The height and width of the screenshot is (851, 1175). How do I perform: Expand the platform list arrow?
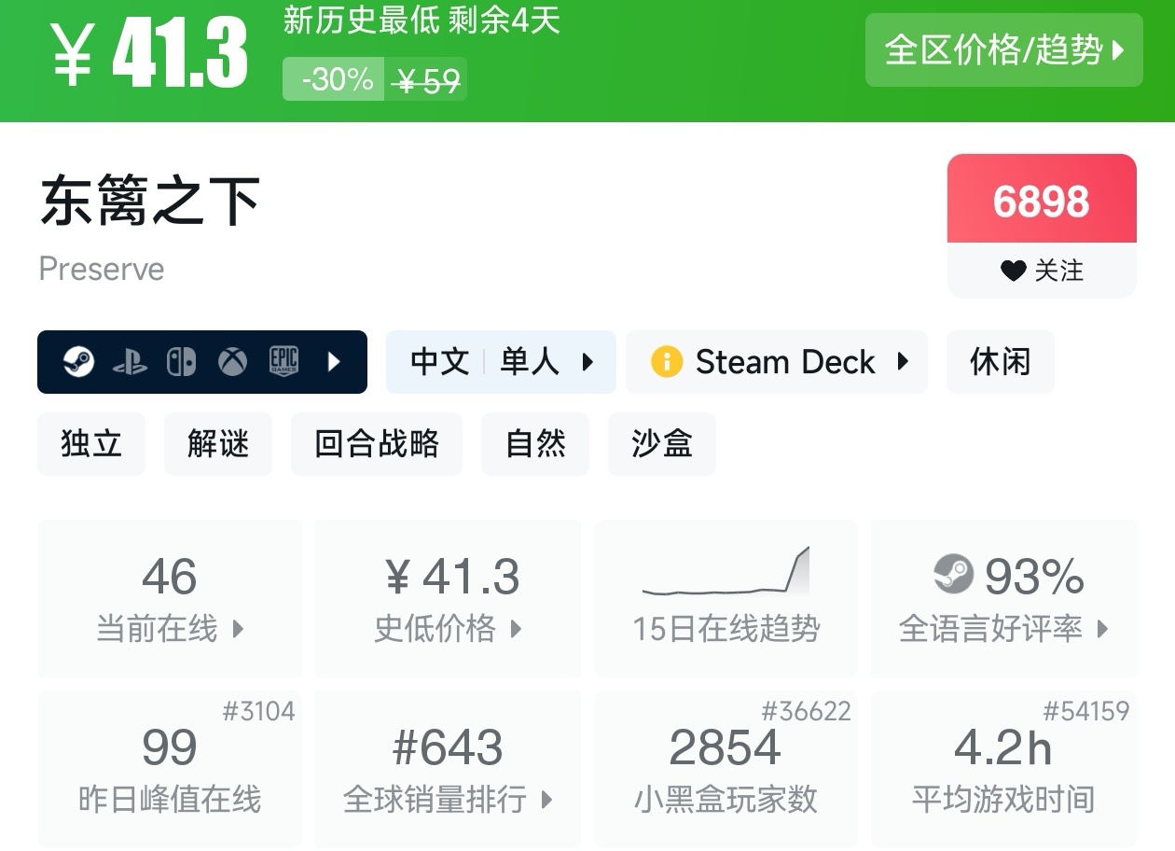tap(335, 362)
